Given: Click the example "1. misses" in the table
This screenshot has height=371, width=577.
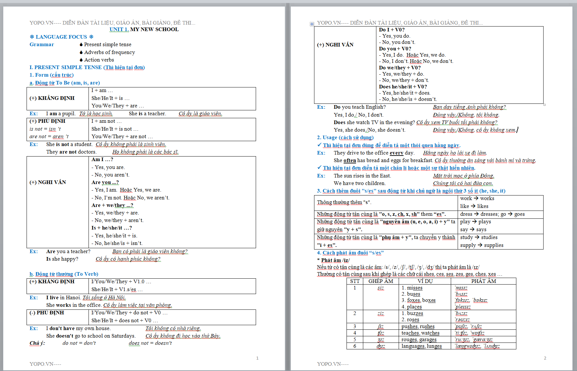Looking at the screenshot, I should point(412,288).
